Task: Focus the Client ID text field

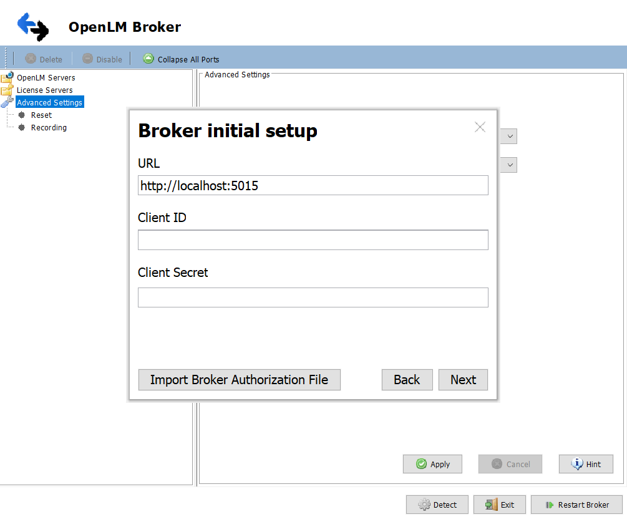Action: 313,240
